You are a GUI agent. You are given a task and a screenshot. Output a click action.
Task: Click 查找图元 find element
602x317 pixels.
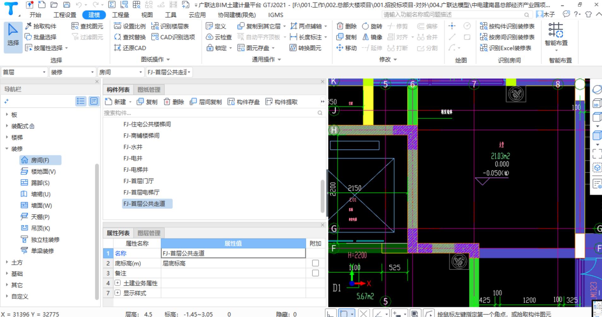click(88, 26)
